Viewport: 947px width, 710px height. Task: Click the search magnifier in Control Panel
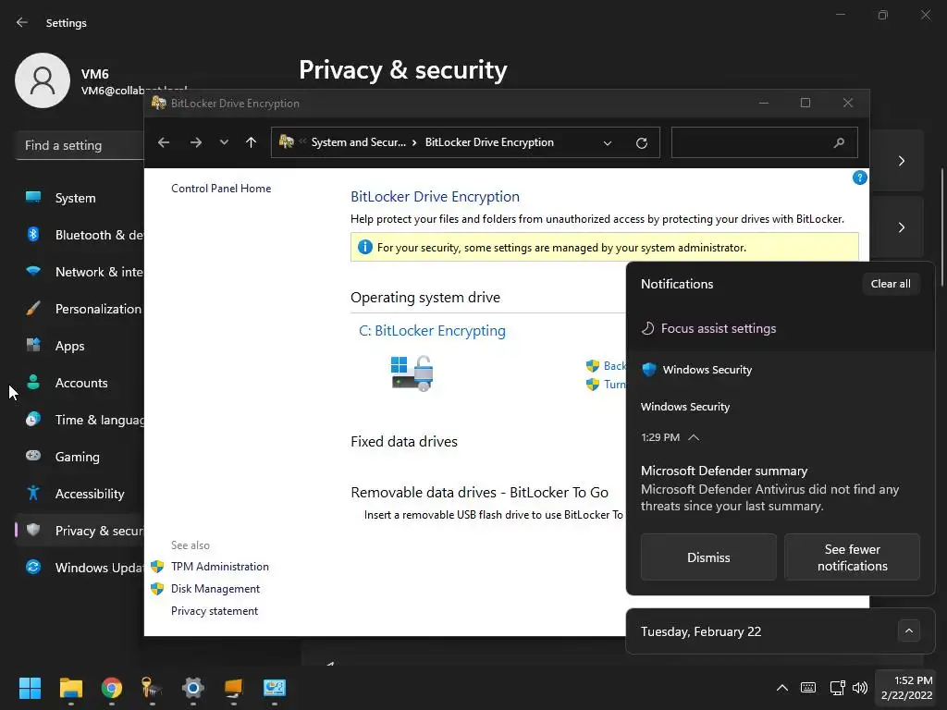tap(839, 143)
